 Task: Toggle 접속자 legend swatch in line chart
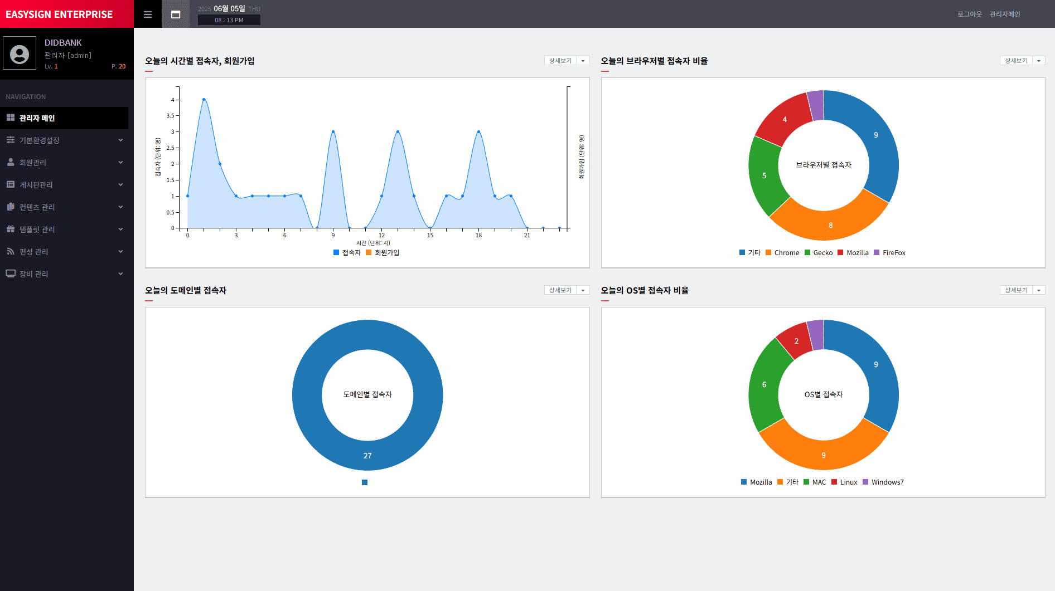click(x=336, y=252)
